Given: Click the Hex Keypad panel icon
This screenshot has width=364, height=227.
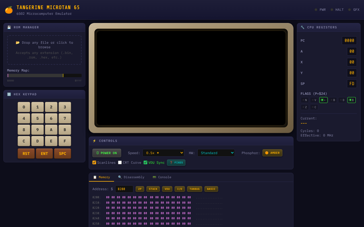Looking at the screenshot, I should [x=9, y=94].
